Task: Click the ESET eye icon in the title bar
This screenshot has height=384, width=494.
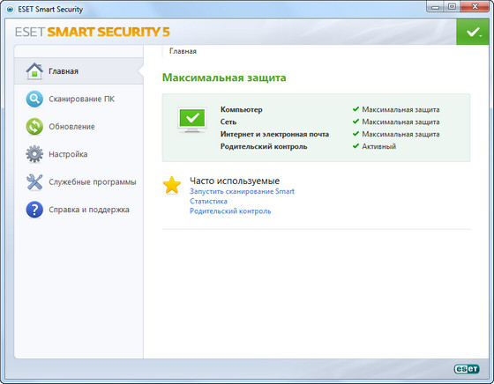Action: 10,10
